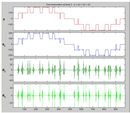Select the "d2" detail label

tap(4, 70)
